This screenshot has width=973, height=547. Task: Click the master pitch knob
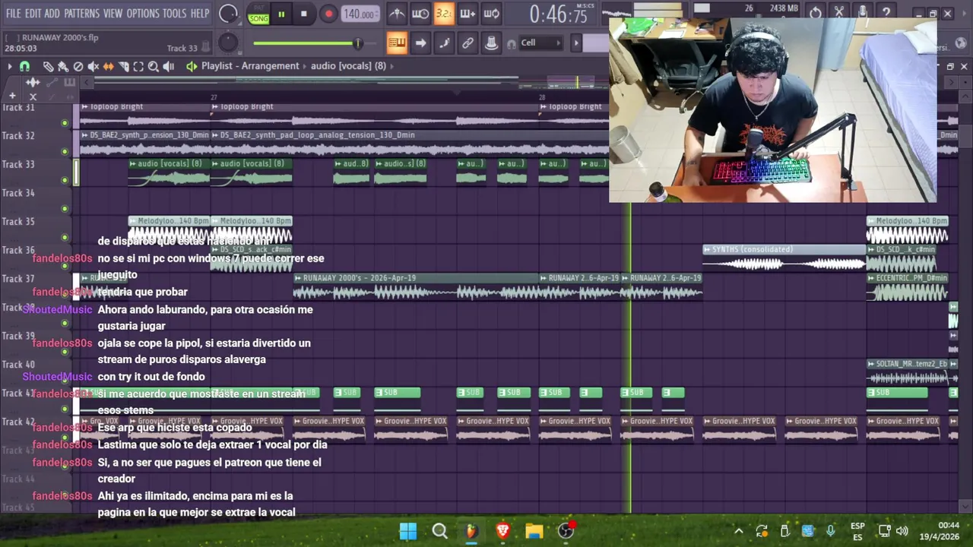point(228,43)
